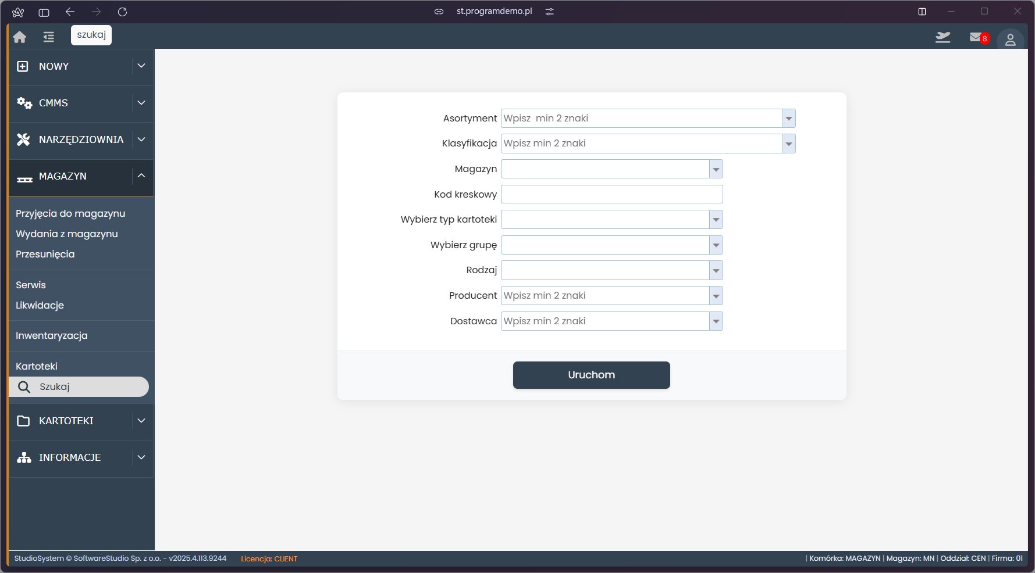This screenshot has height=573, width=1035.
Task: Open the user profile avatar icon
Action: coord(1010,40)
